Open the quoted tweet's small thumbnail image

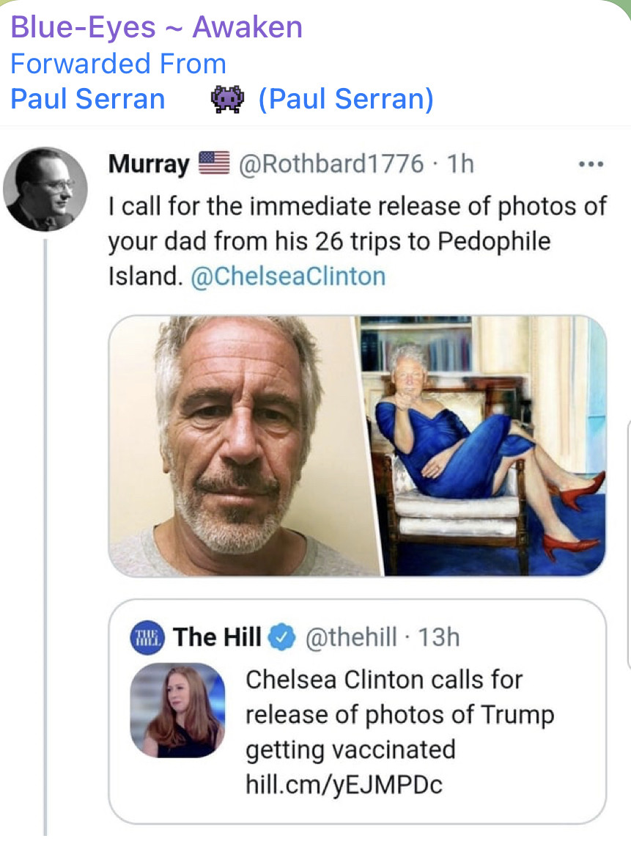(x=177, y=710)
